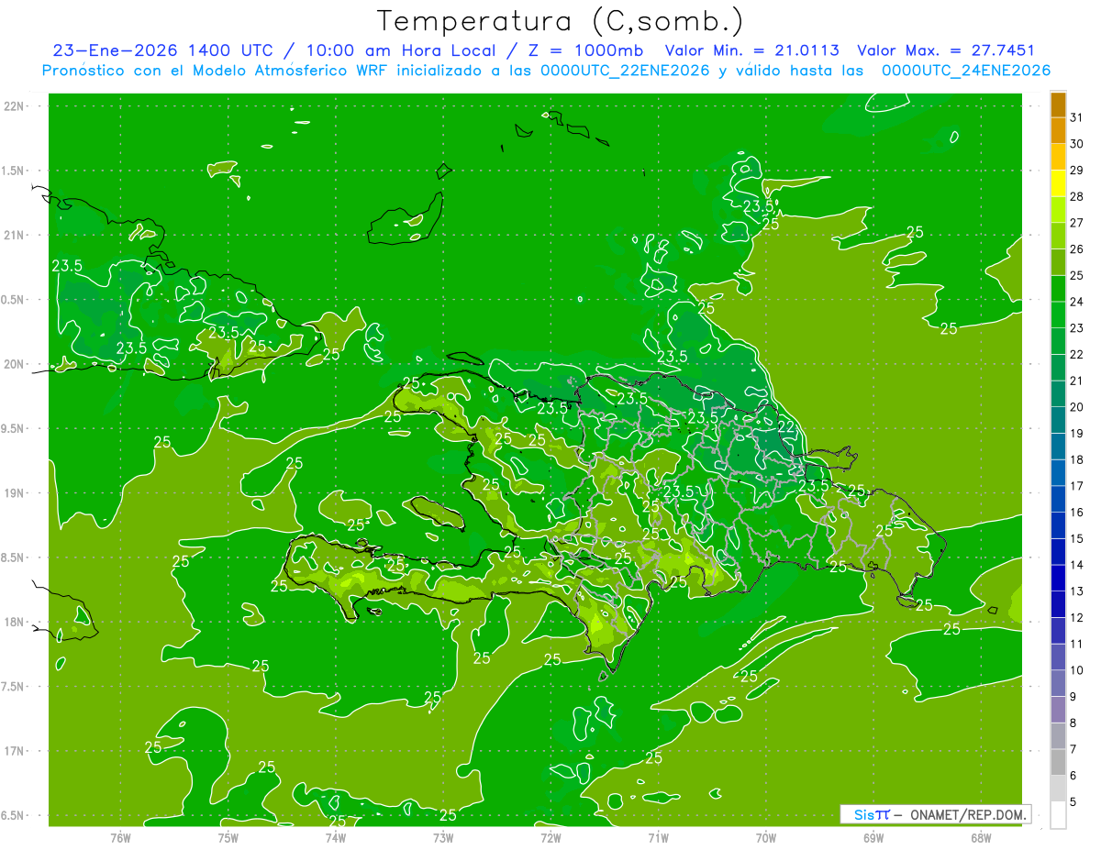The image size is (1101, 850).
Task: Pick the orange swatch between 30 and 31
Action: (1058, 131)
